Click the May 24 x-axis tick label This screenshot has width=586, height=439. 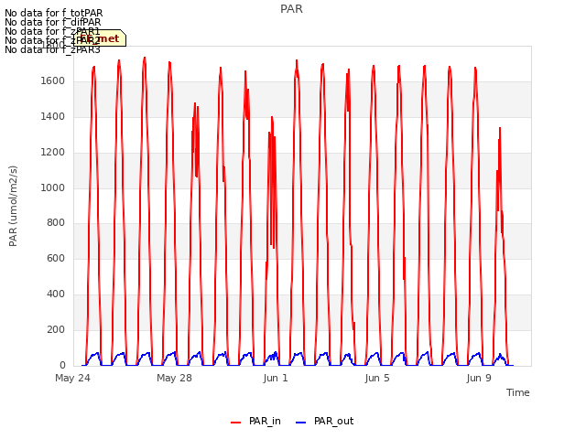[72, 378]
